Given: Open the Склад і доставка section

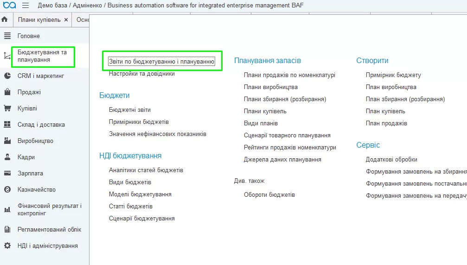Looking at the screenshot, I should [x=41, y=124].
